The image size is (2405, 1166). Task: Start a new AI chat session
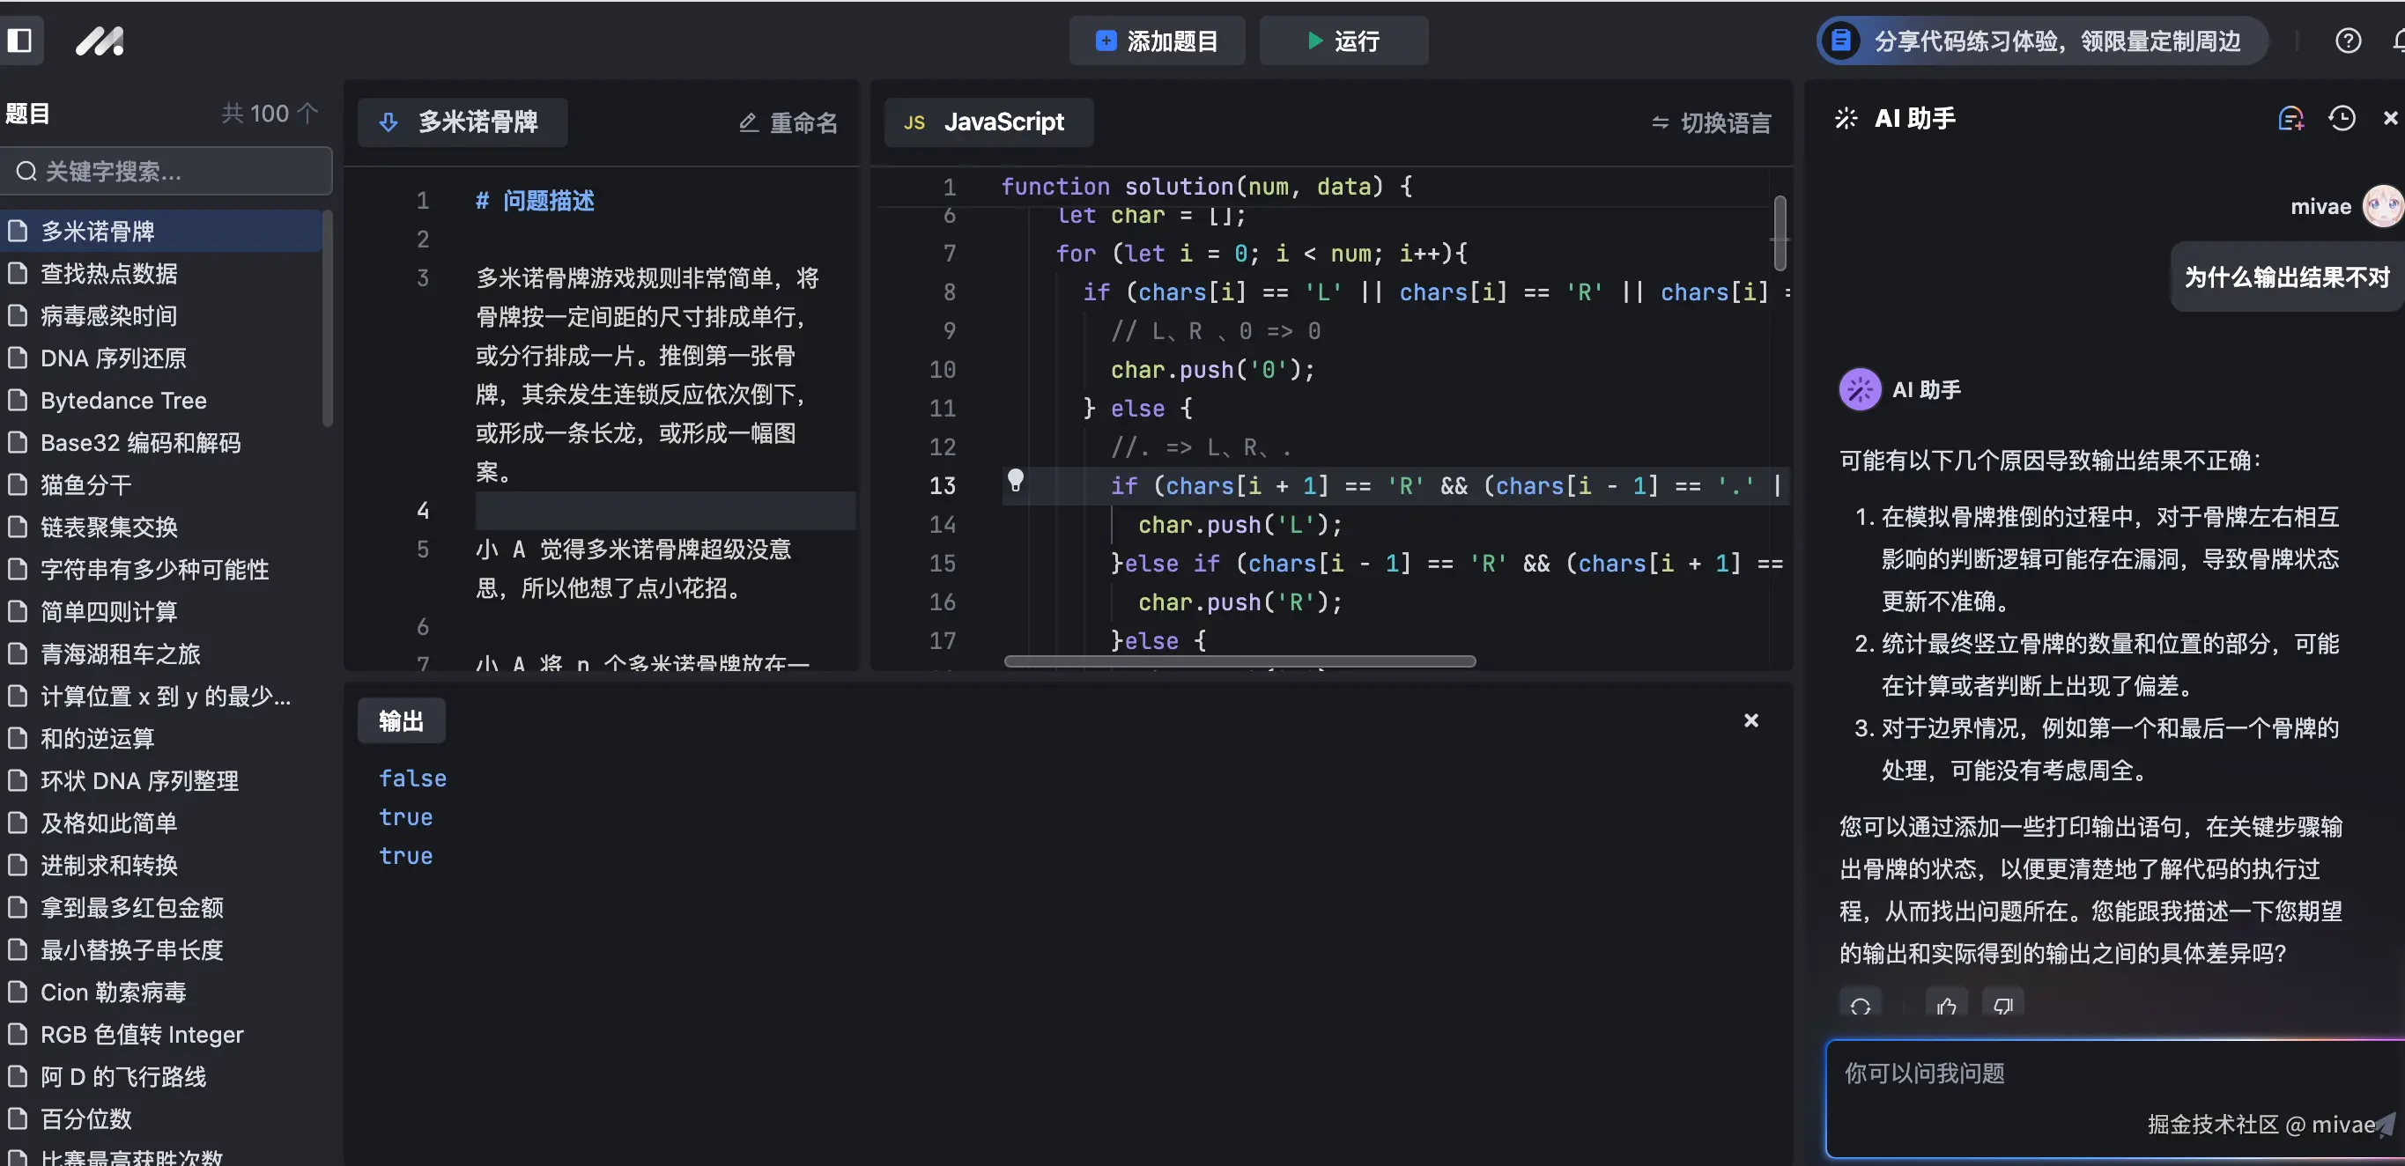2290,119
